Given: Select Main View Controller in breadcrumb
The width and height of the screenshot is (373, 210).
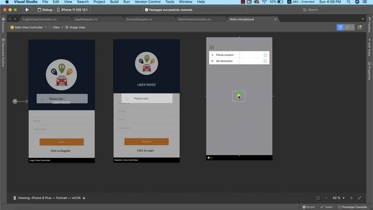Looking at the screenshot, I should pos(27,27).
